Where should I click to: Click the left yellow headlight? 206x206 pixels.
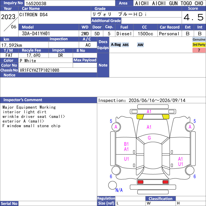pyautogui.click(x=140, y=117)
